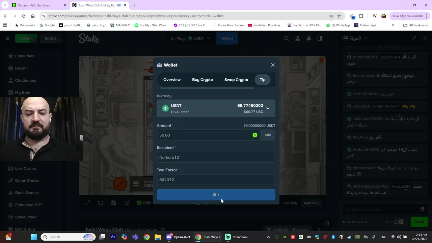Image resolution: width=432 pixels, height=243 pixels.
Task: Click the Stake logo
Action: point(89,38)
